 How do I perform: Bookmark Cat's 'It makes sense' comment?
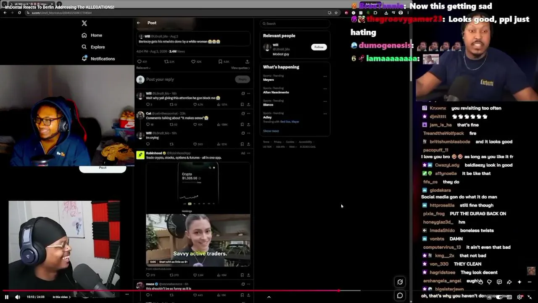(242, 125)
